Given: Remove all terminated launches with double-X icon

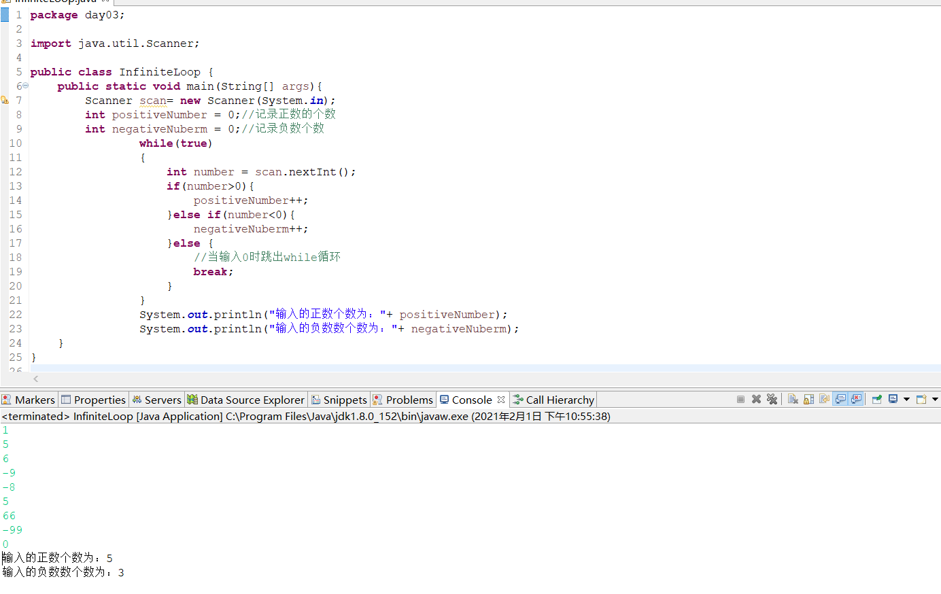Looking at the screenshot, I should [x=772, y=400].
